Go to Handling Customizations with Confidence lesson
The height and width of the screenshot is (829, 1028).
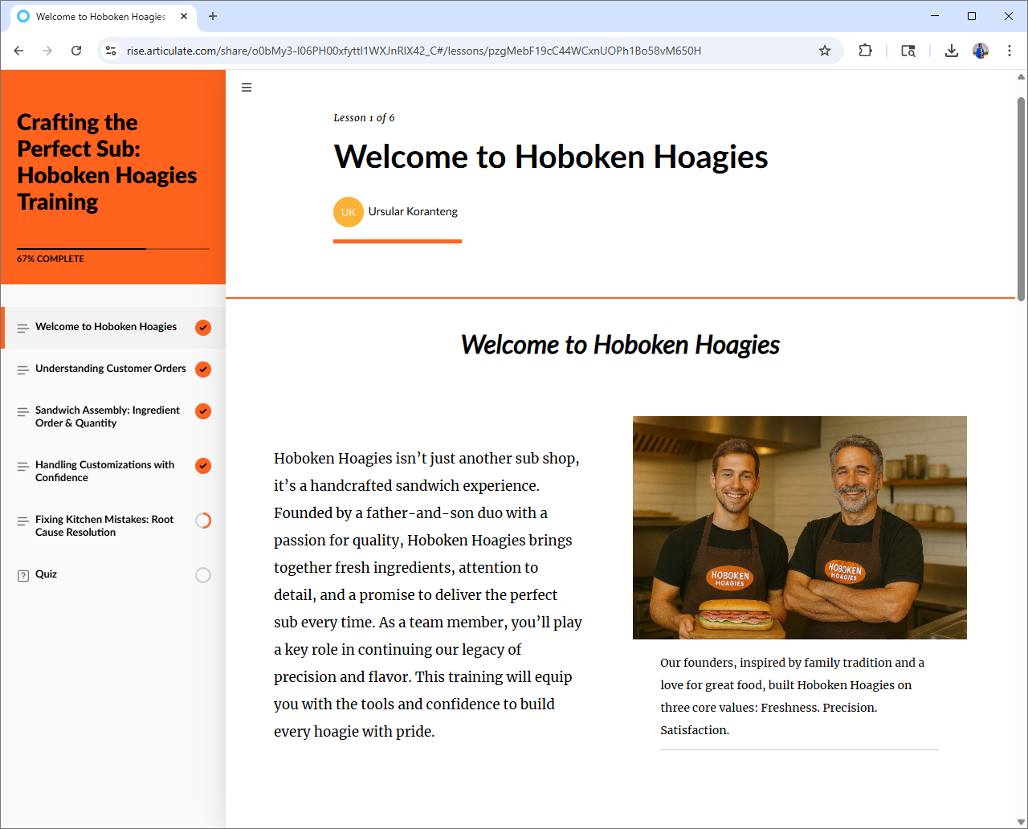(x=104, y=471)
